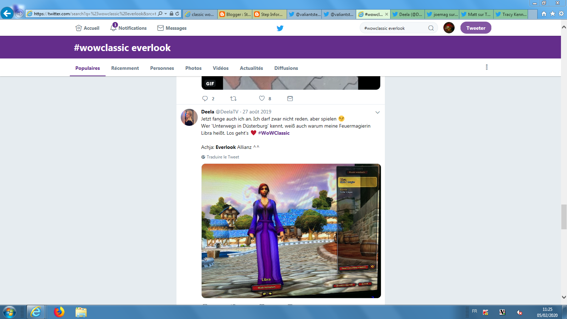Open Internet Explorer from taskbar
The image size is (567, 319).
click(x=36, y=312)
